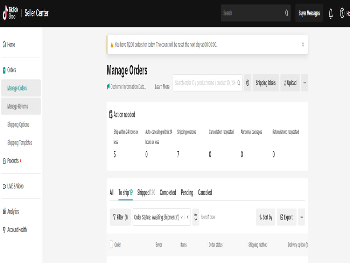Screen dimensions: 350x263
Task: Click the Cancellation requested count
Action: [210, 154]
